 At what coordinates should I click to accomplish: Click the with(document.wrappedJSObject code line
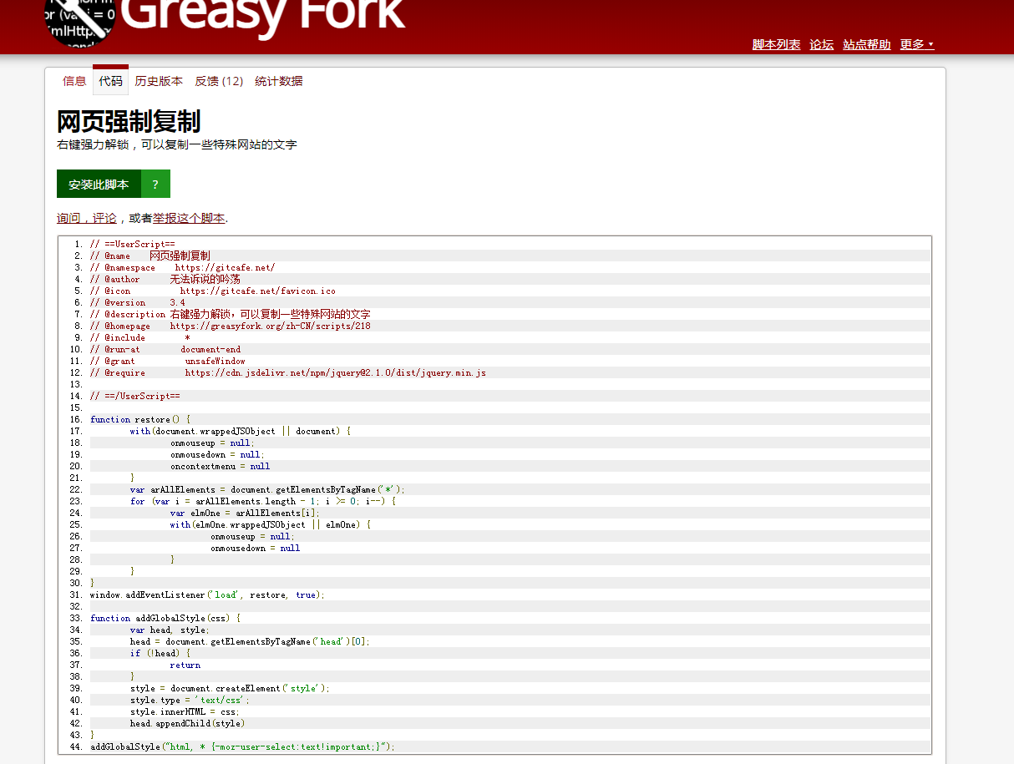click(241, 431)
